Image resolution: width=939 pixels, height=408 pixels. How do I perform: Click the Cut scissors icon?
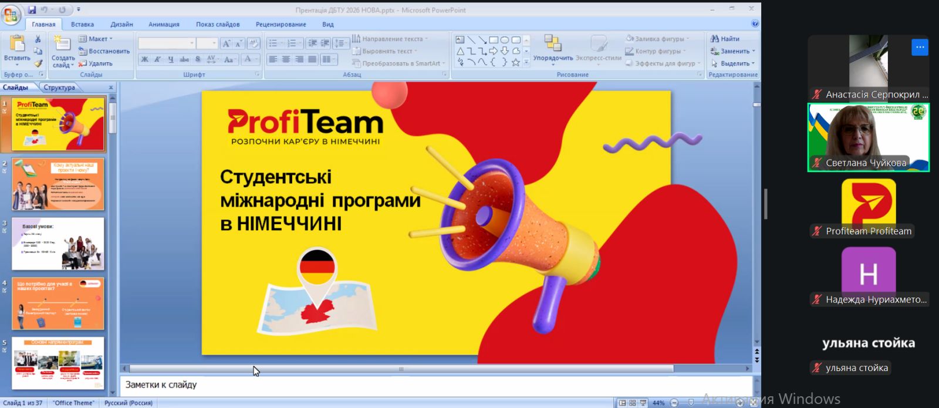(38, 39)
